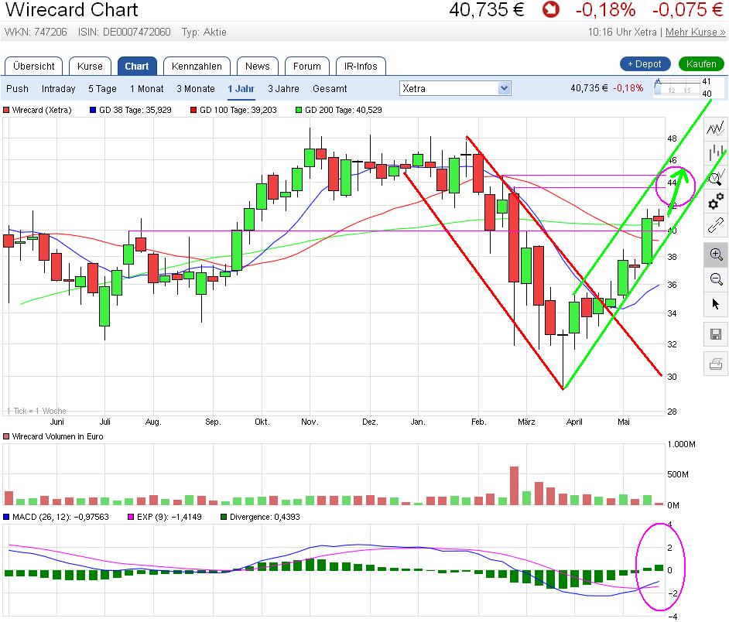Open chart settings gears icon
729x622 pixels.
pos(716,202)
